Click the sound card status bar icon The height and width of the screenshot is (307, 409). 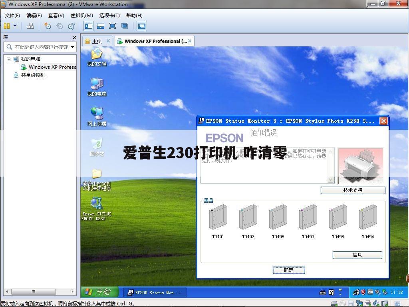click(x=376, y=304)
